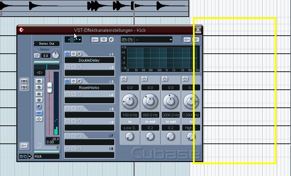The image size is (291, 176).
Task: Click the lo band gain/frequency knob
Action: (130, 101)
